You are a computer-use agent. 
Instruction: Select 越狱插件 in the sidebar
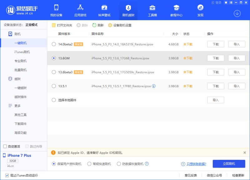point(24,97)
